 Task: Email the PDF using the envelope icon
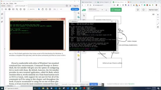(x=13, y=9)
